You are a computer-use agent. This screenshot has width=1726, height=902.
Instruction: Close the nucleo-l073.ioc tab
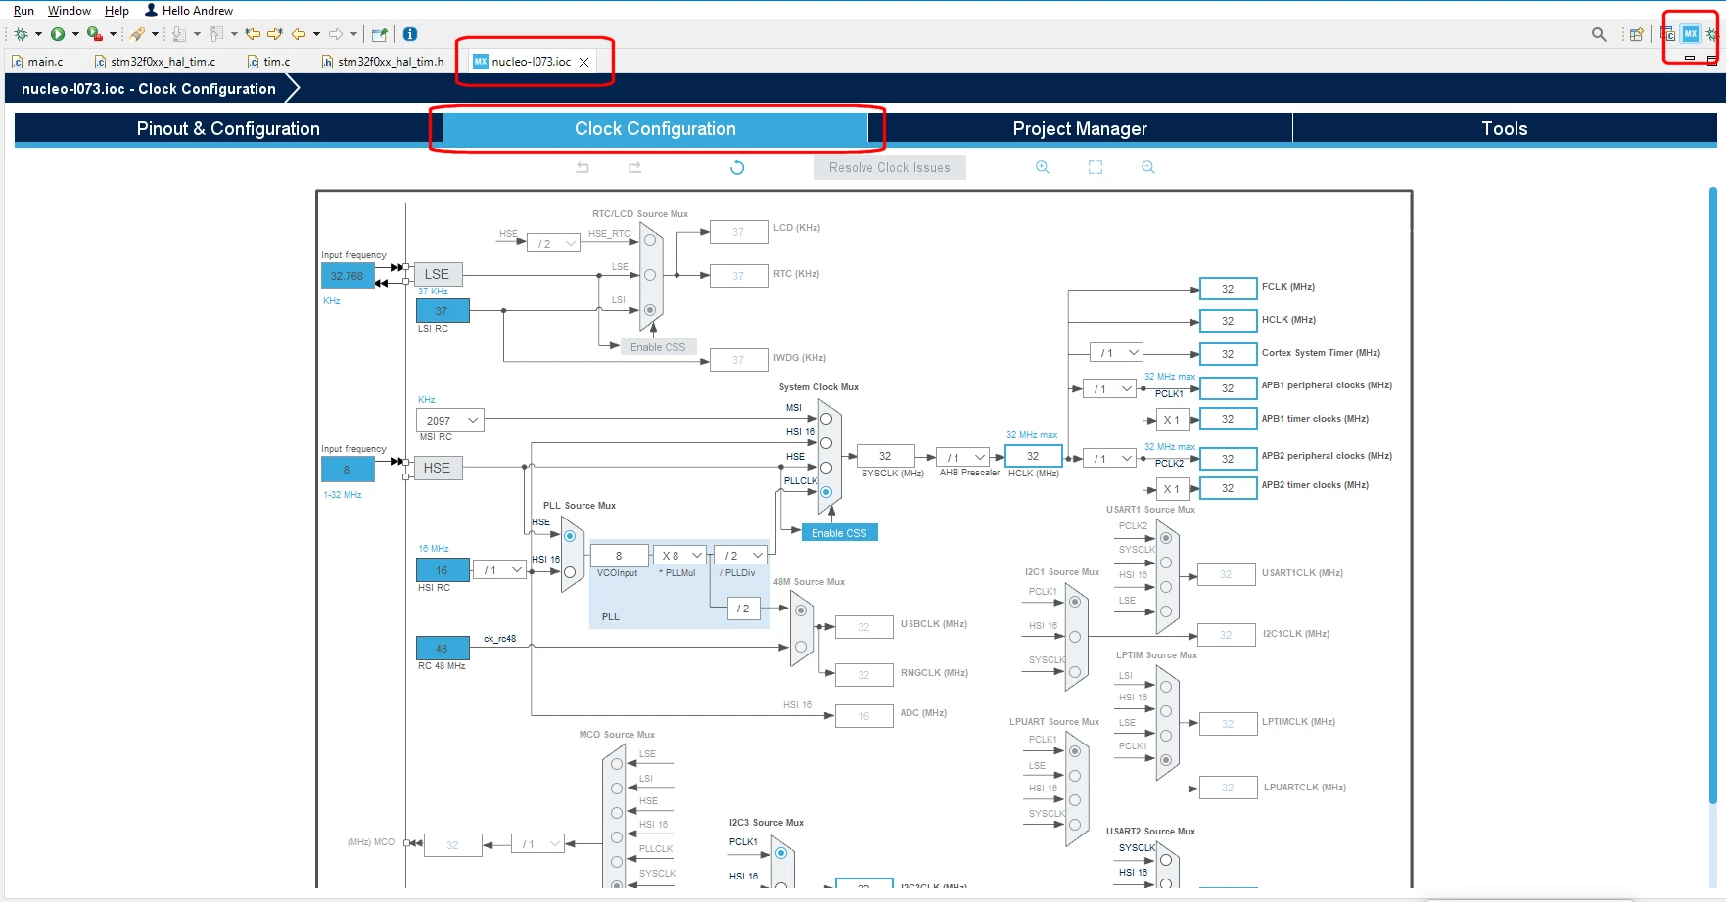point(584,62)
